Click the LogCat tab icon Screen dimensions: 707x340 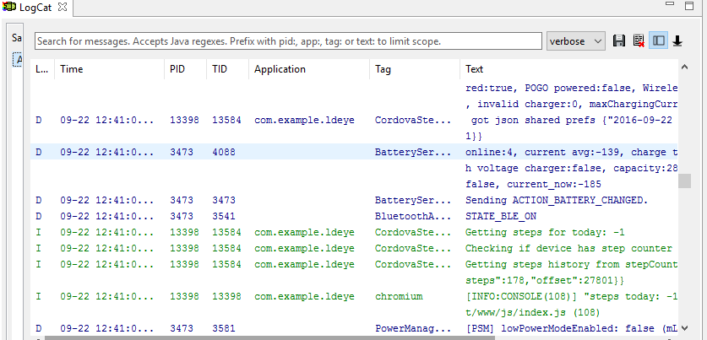(9, 8)
